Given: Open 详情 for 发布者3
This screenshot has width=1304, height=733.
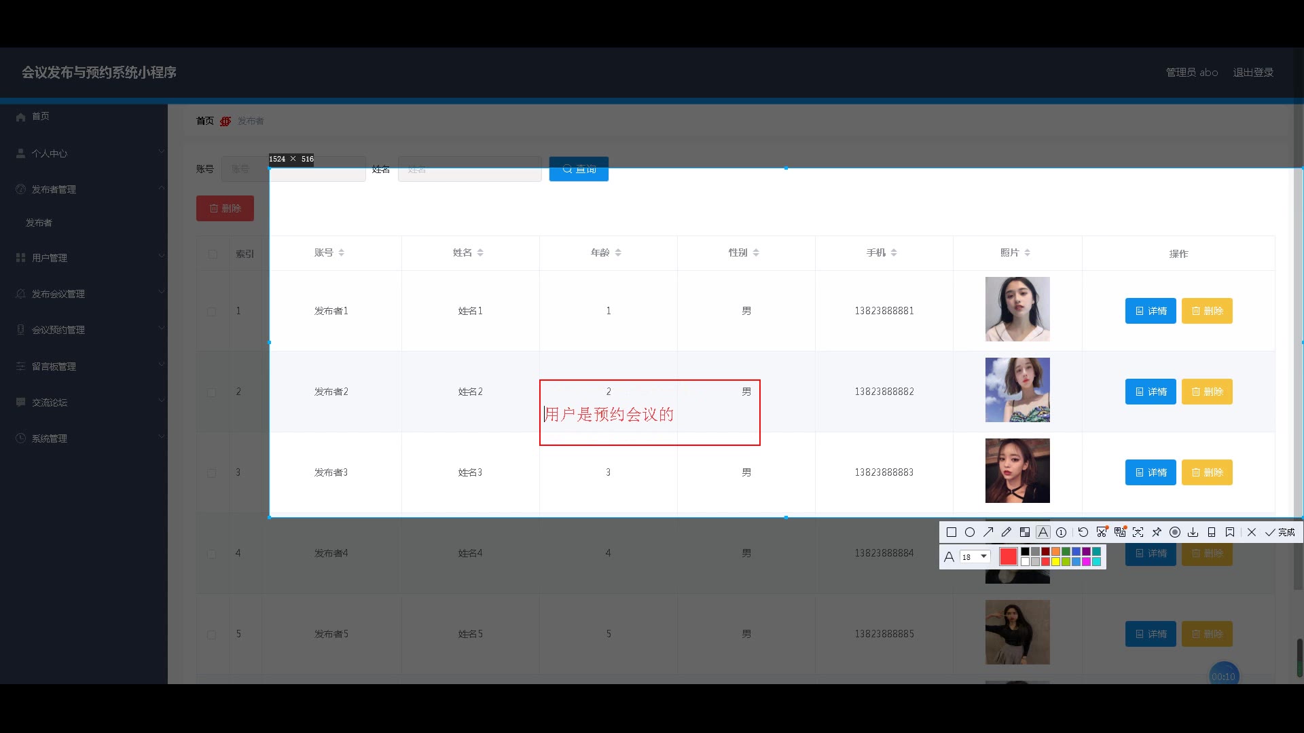Looking at the screenshot, I should 1151,472.
